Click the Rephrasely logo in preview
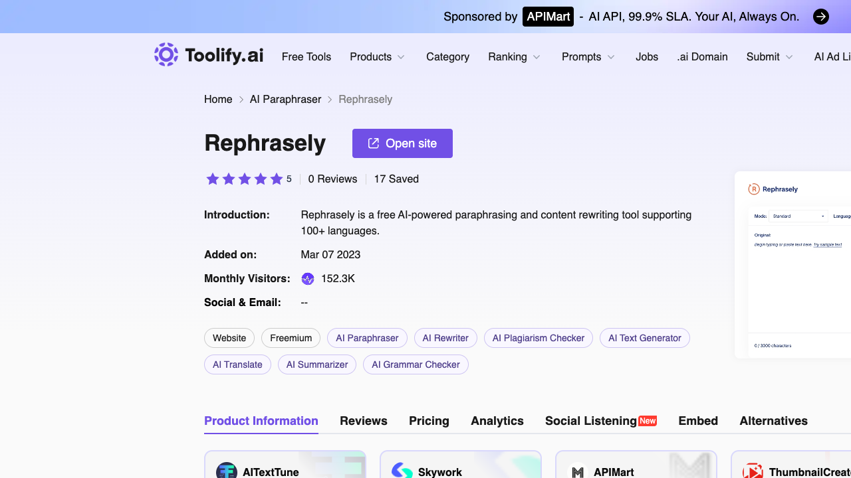Image resolution: width=851 pixels, height=478 pixels. click(x=773, y=189)
